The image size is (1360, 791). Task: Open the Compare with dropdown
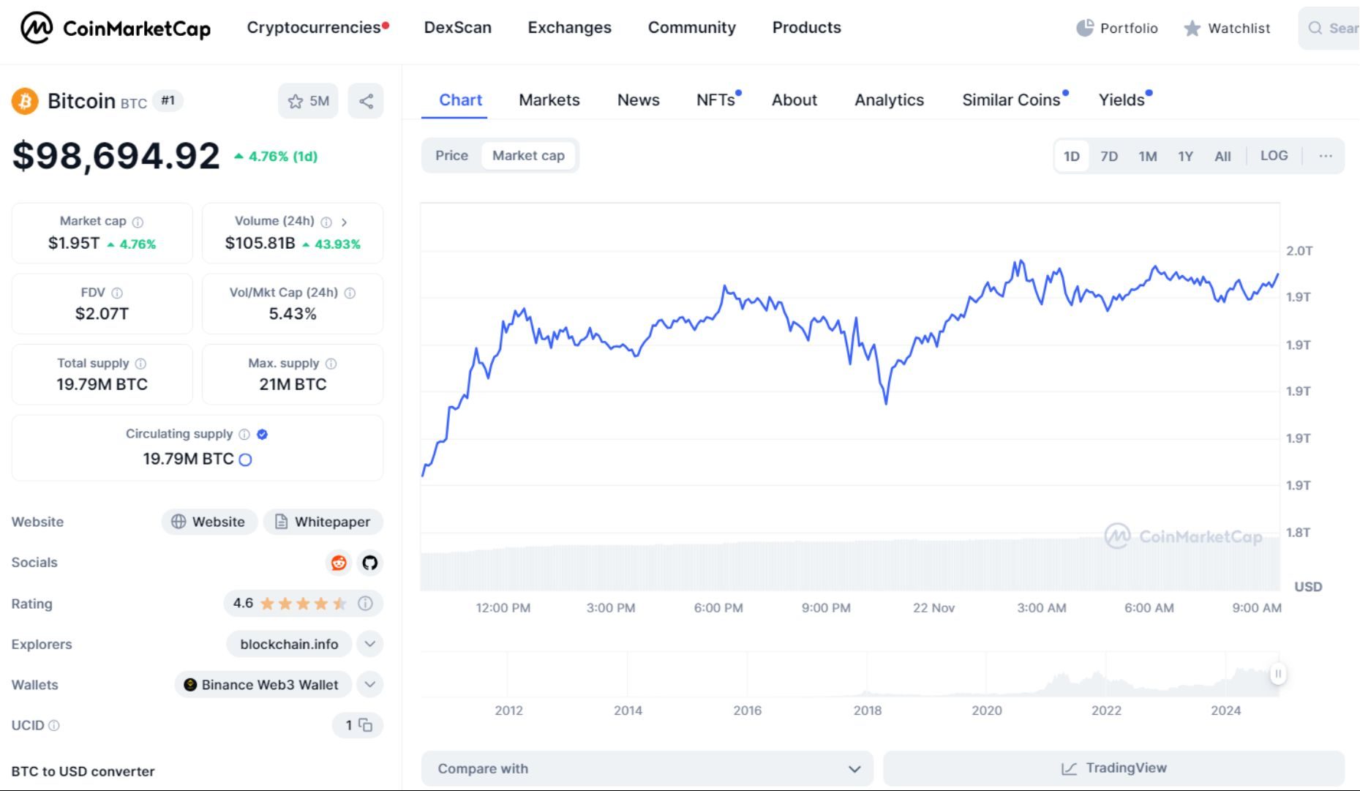point(646,768)
